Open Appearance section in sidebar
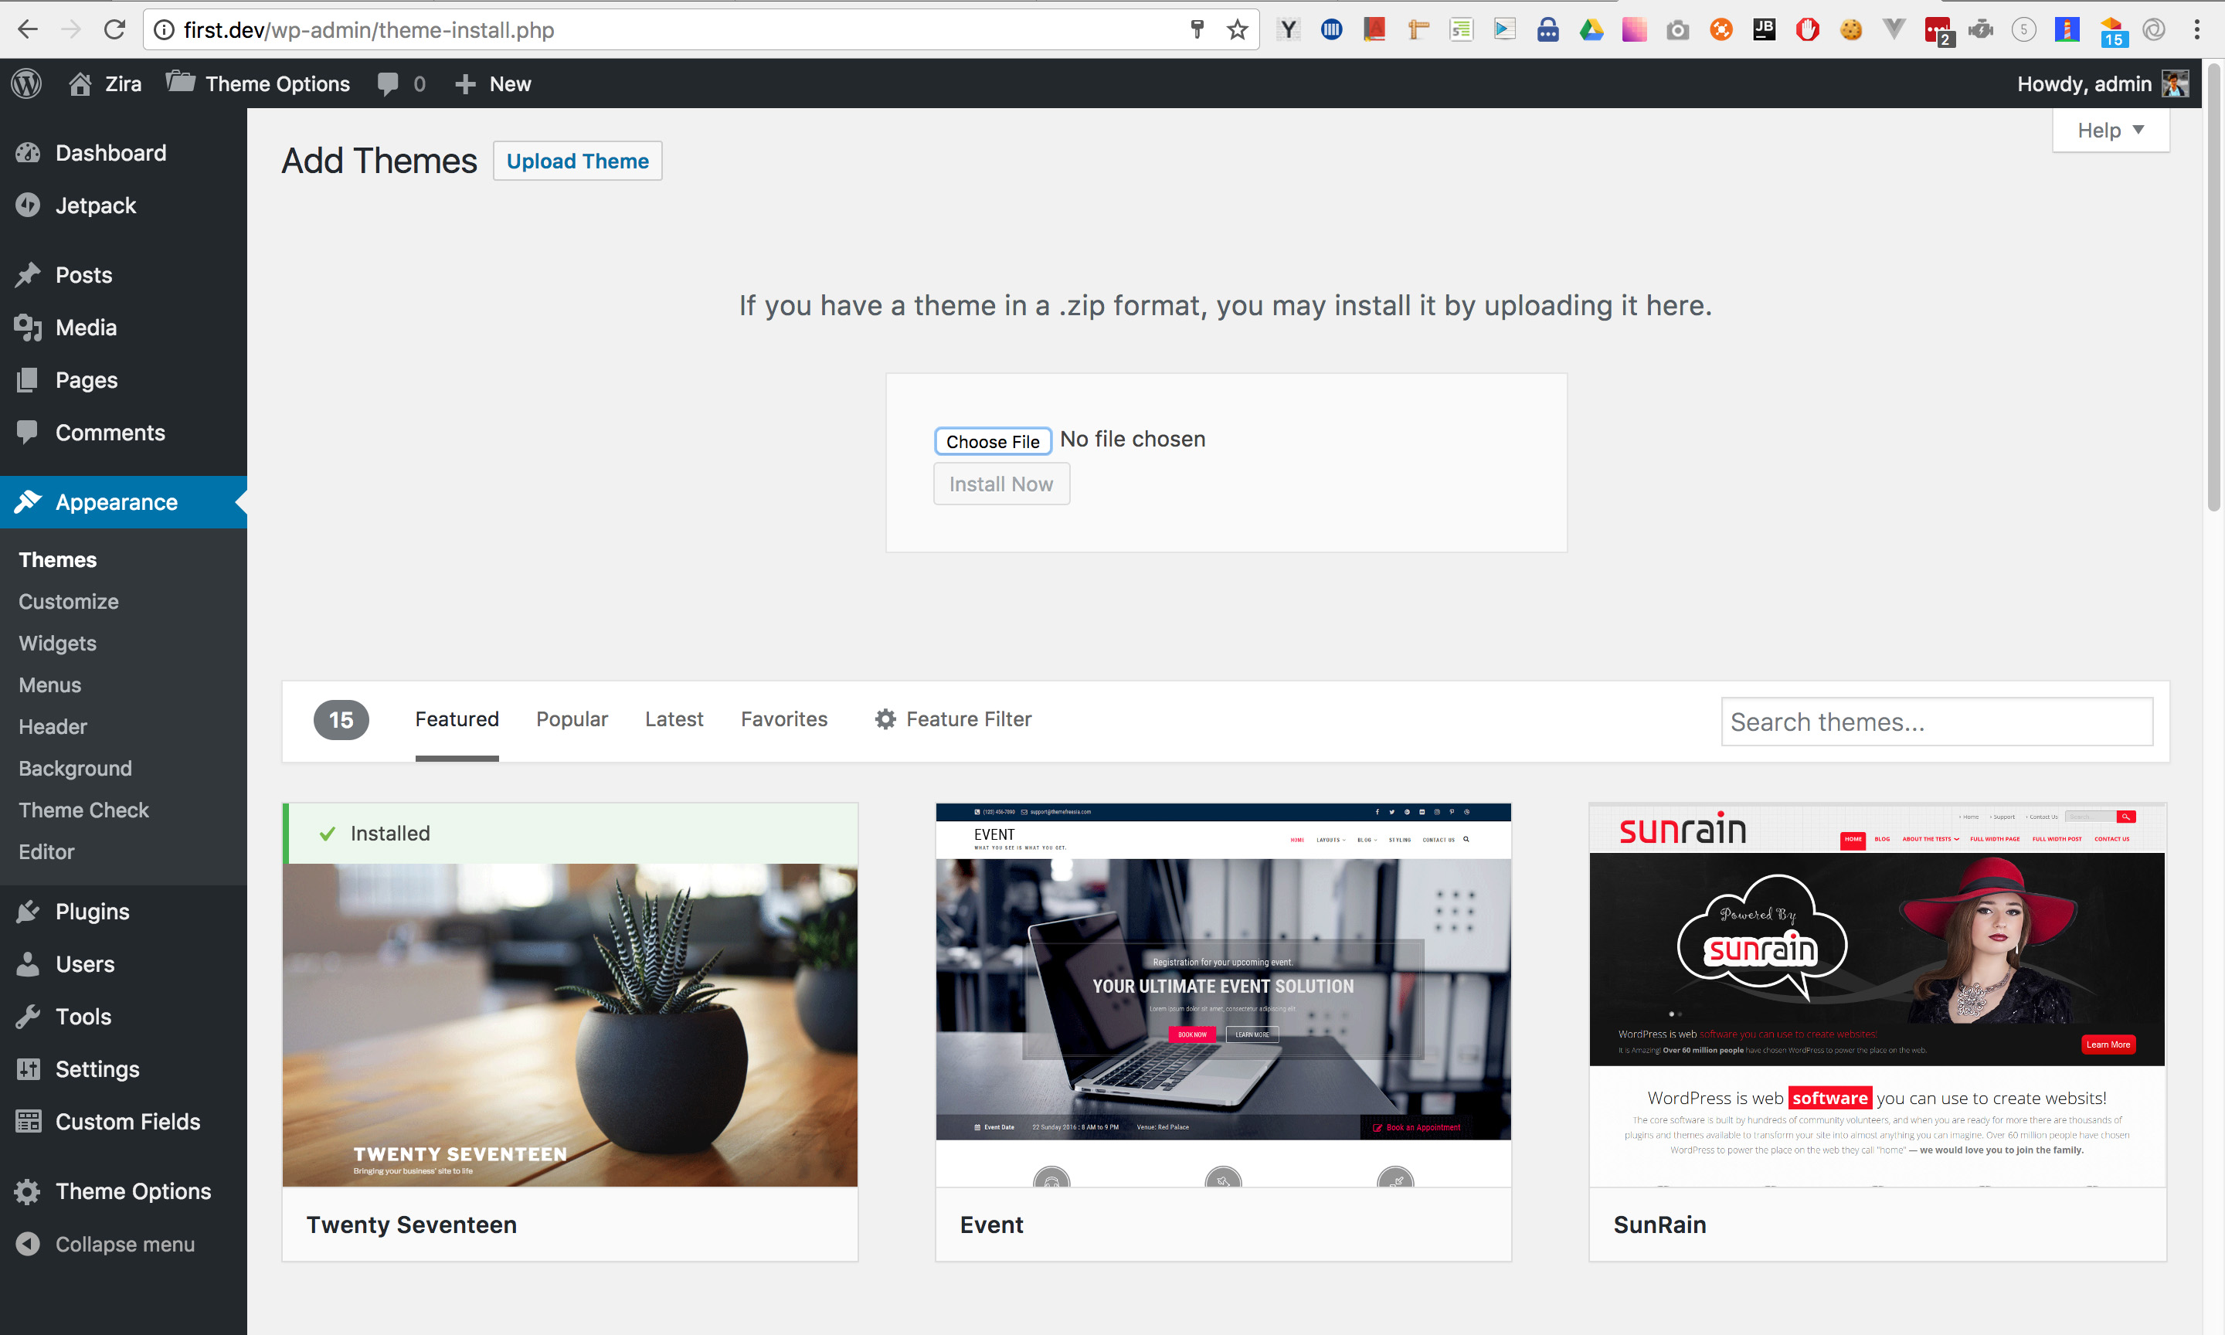This screenshot has height=1335, width=2225. pyautogui.click(x=123, y=502)
